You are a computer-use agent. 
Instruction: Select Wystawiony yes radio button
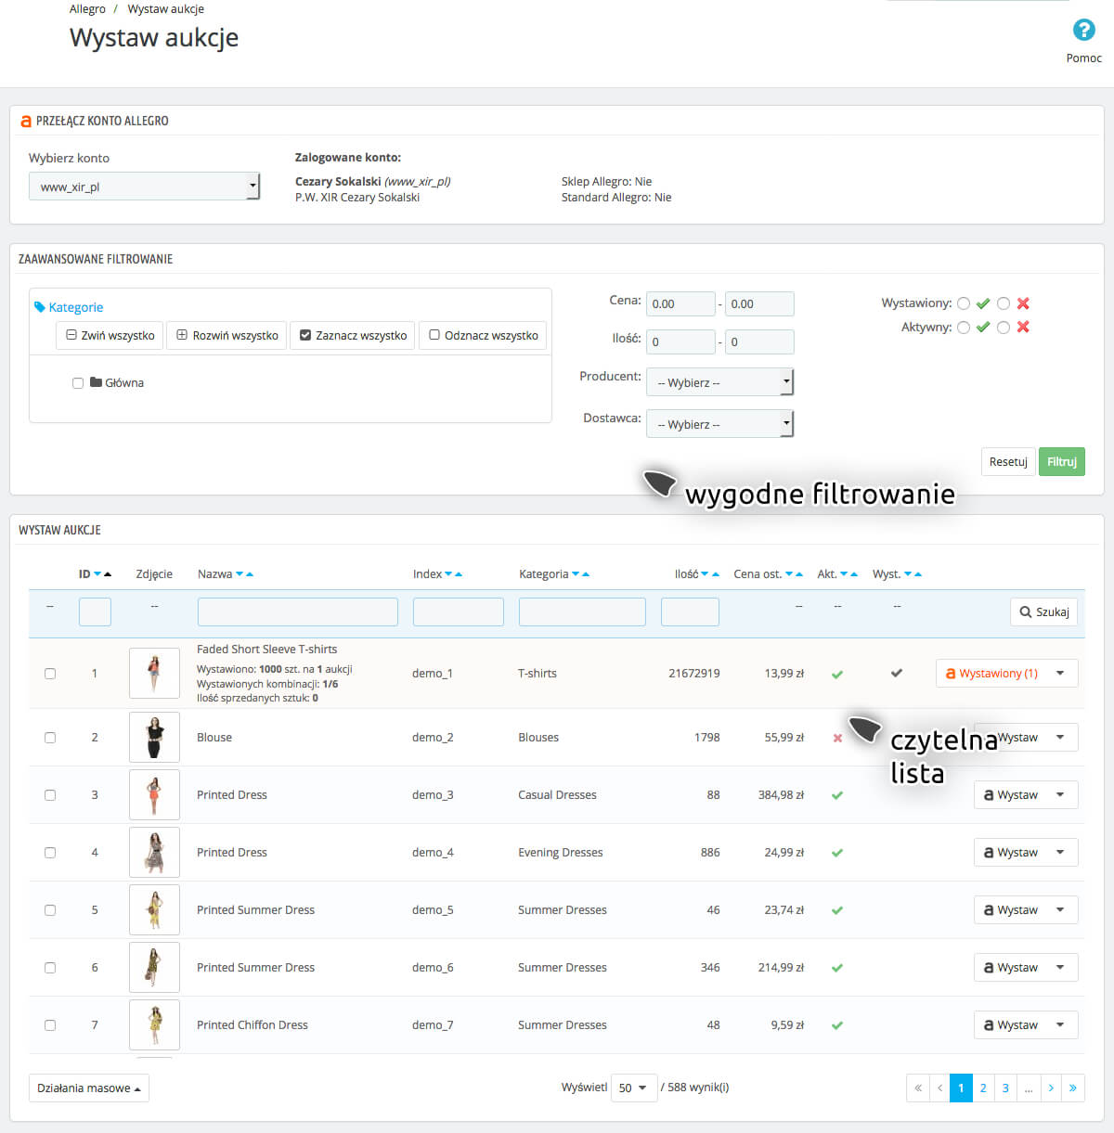pos(964,303)
